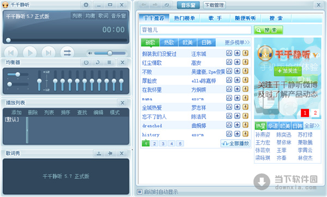Skip to the next track

[49, 52]
